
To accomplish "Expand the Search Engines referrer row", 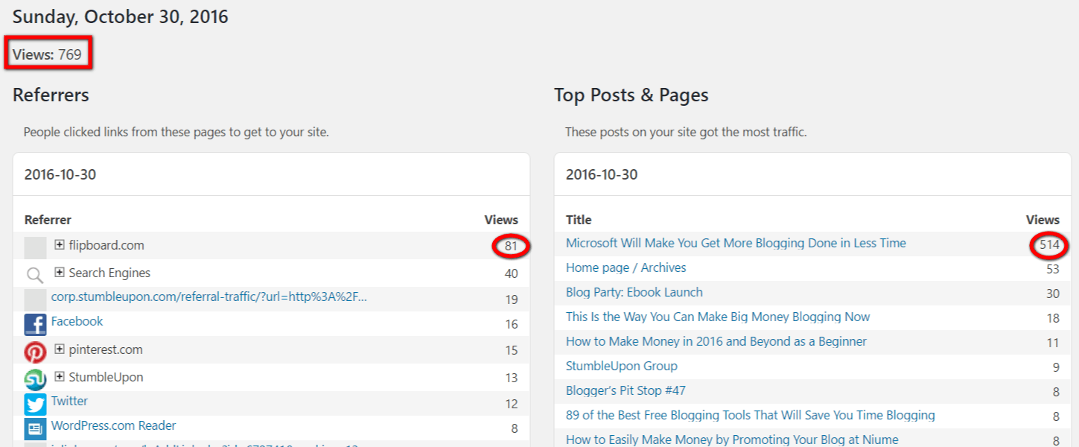I will (60, 272).
